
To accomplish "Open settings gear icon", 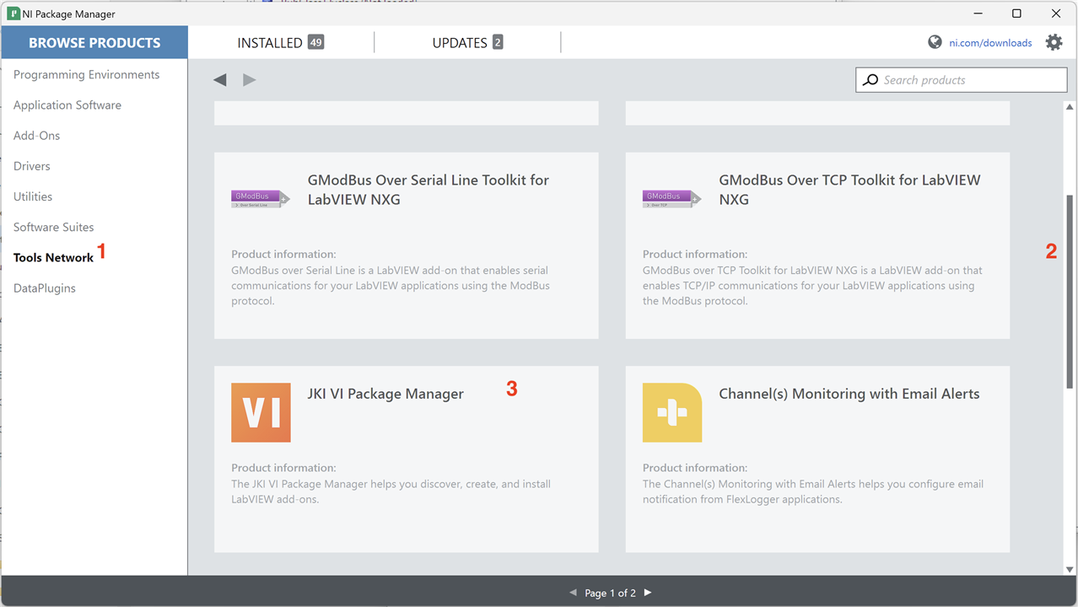I will (x=1054, y=42).
